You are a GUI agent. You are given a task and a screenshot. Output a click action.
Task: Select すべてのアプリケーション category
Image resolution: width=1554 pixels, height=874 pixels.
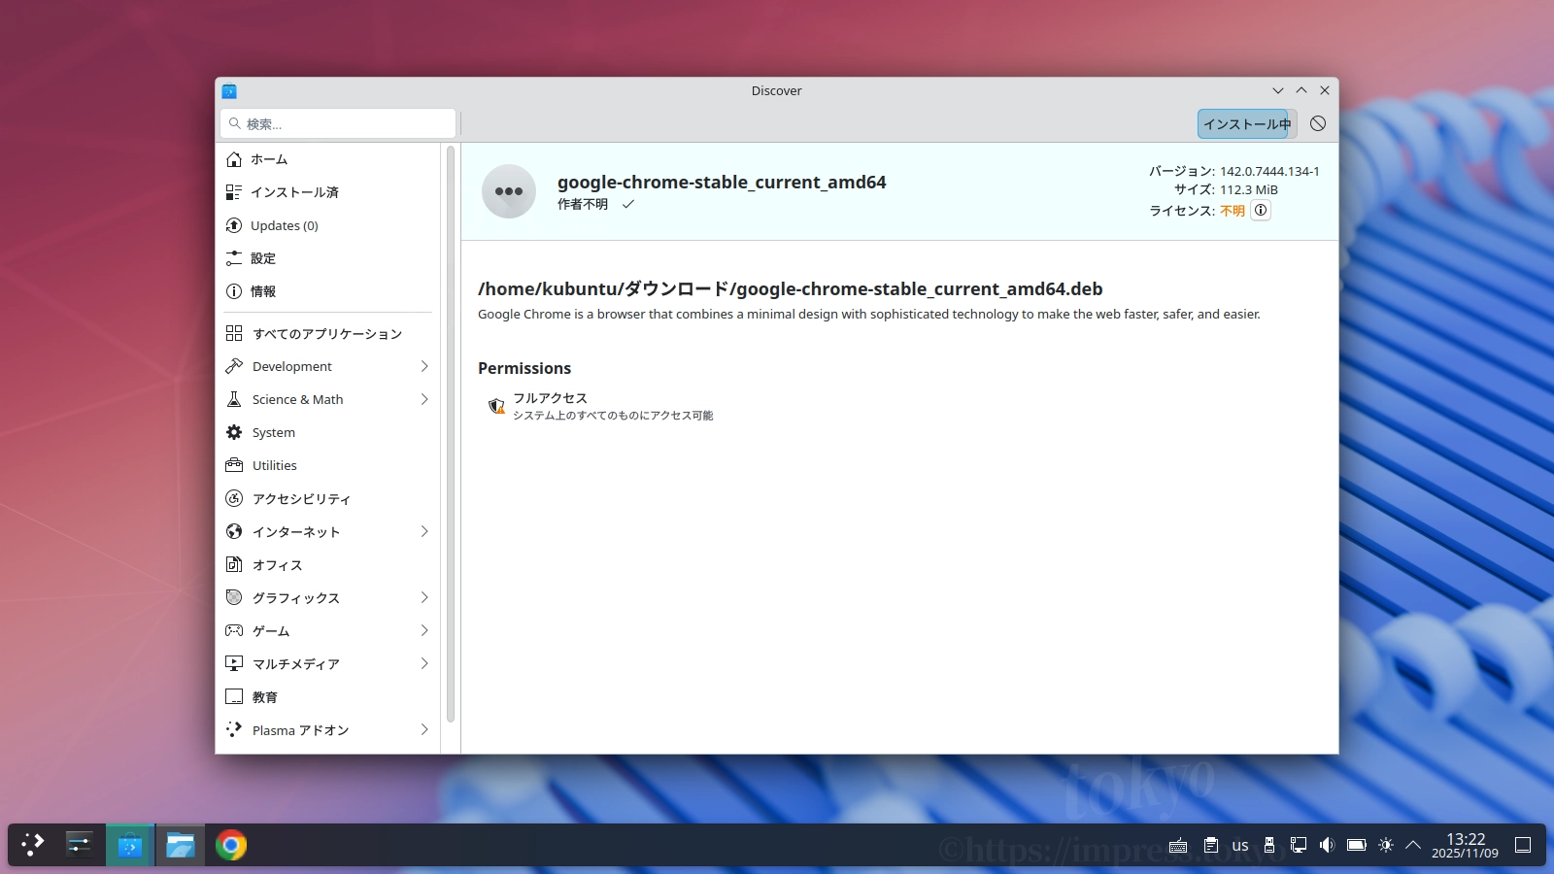328,333
